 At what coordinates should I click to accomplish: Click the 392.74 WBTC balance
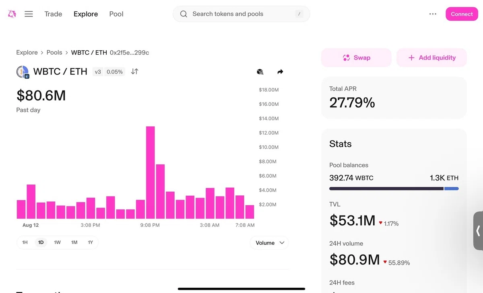(351, 178)
